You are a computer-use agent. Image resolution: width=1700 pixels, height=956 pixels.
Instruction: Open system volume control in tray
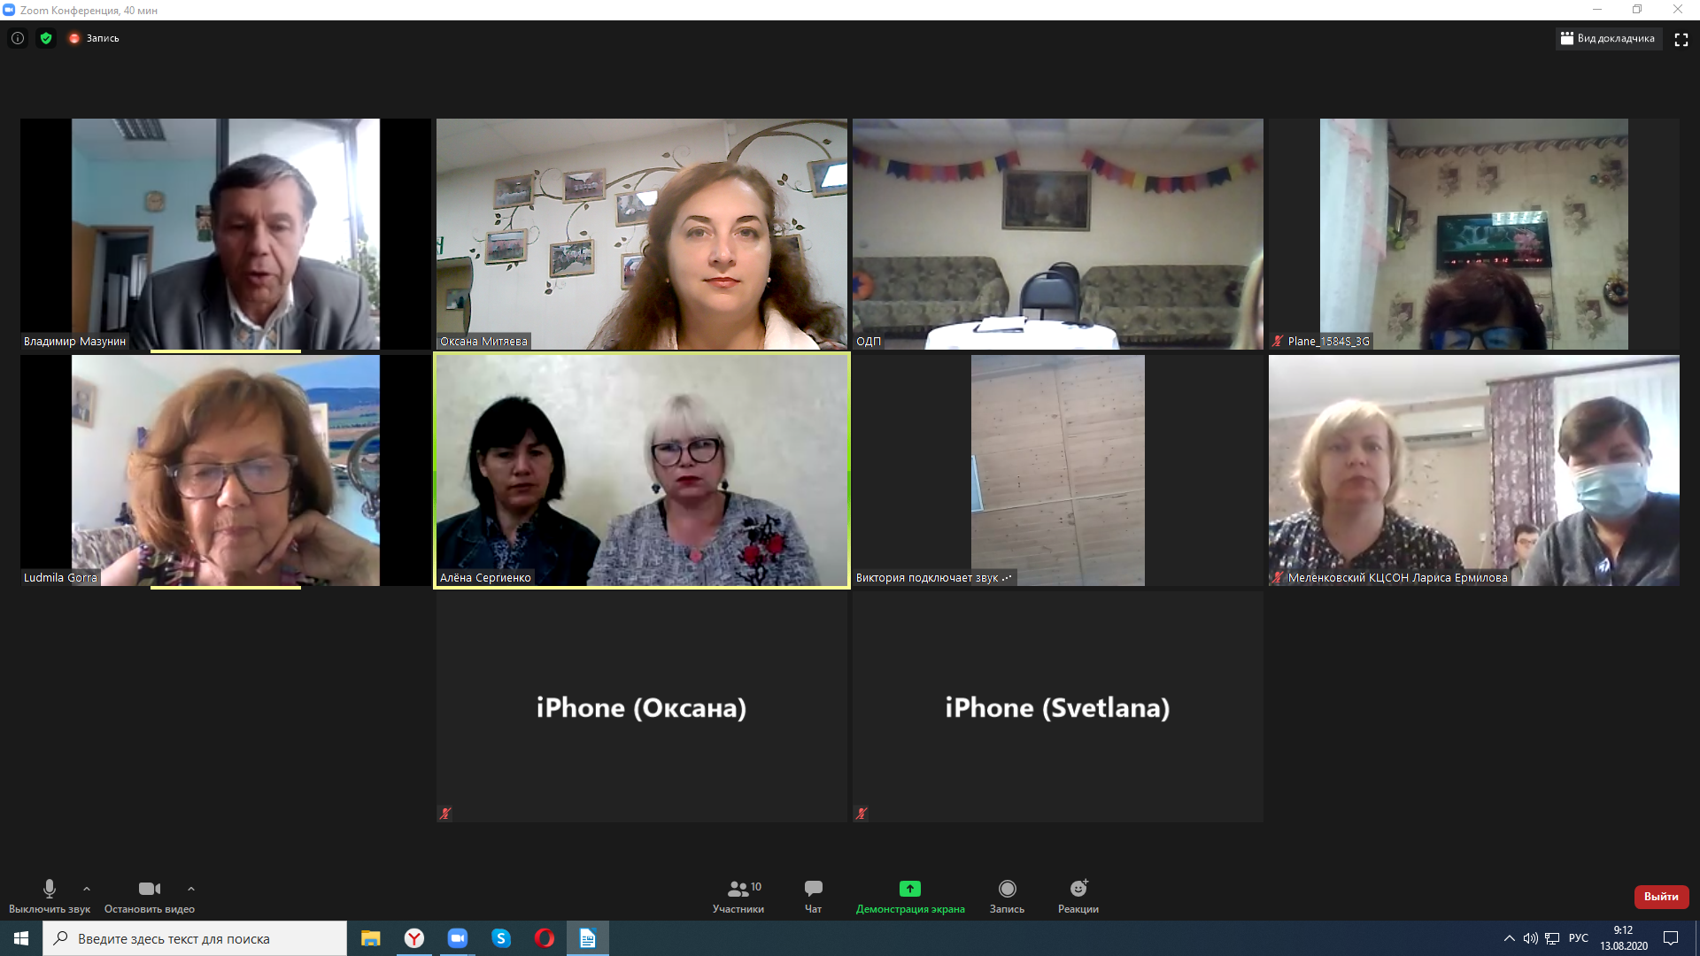[1530, 938]
